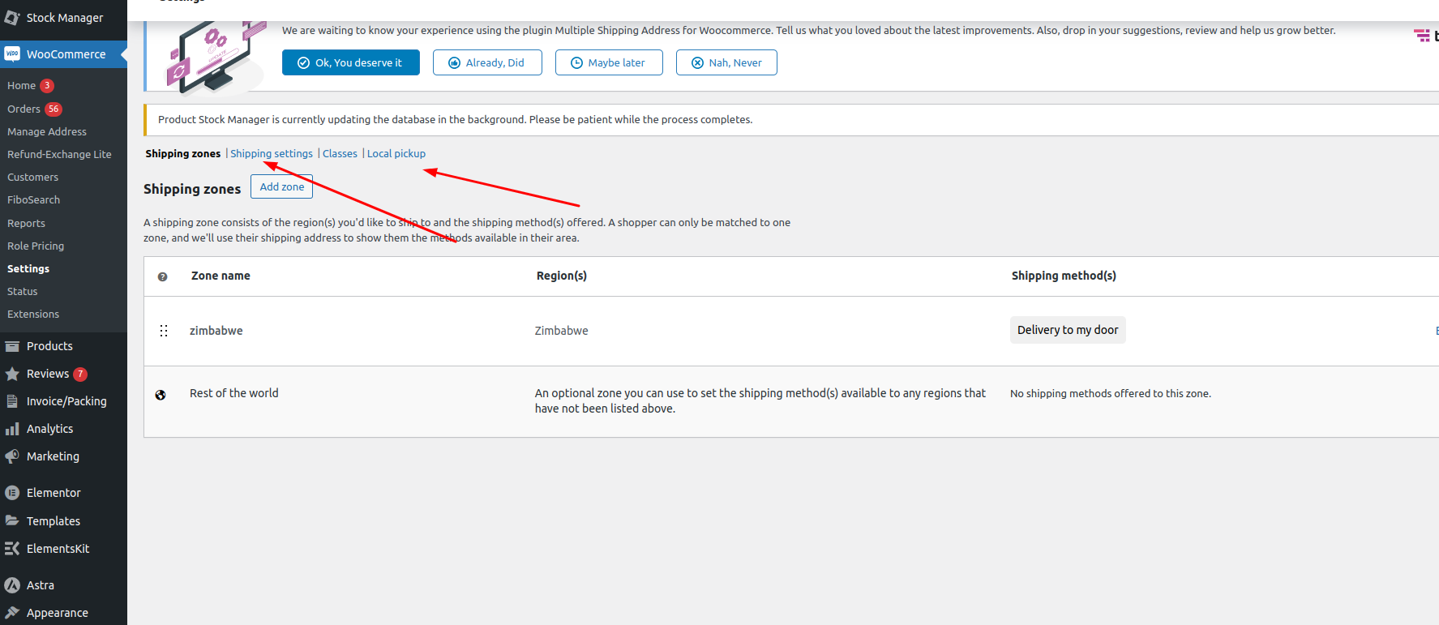Open the Reports submenu item

[26, 223]
